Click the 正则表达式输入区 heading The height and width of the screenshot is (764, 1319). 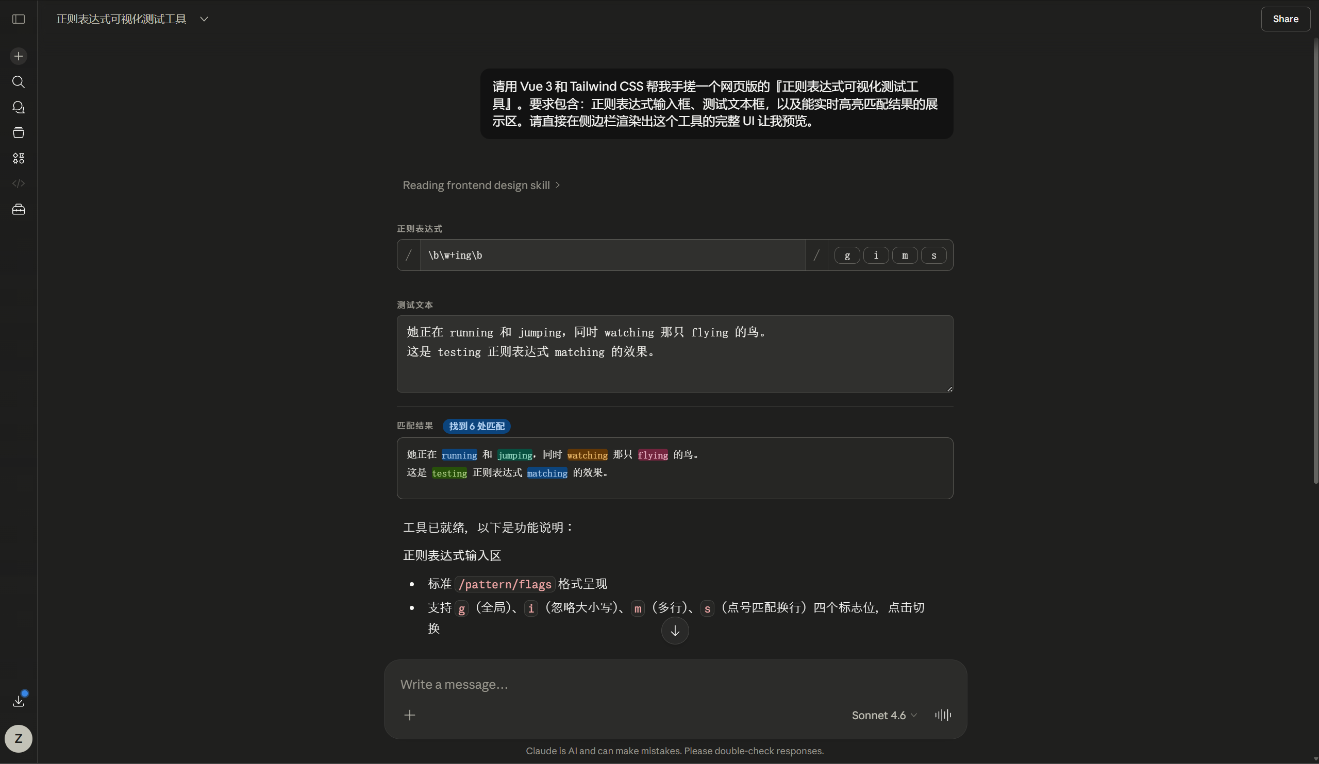[452, 555]
